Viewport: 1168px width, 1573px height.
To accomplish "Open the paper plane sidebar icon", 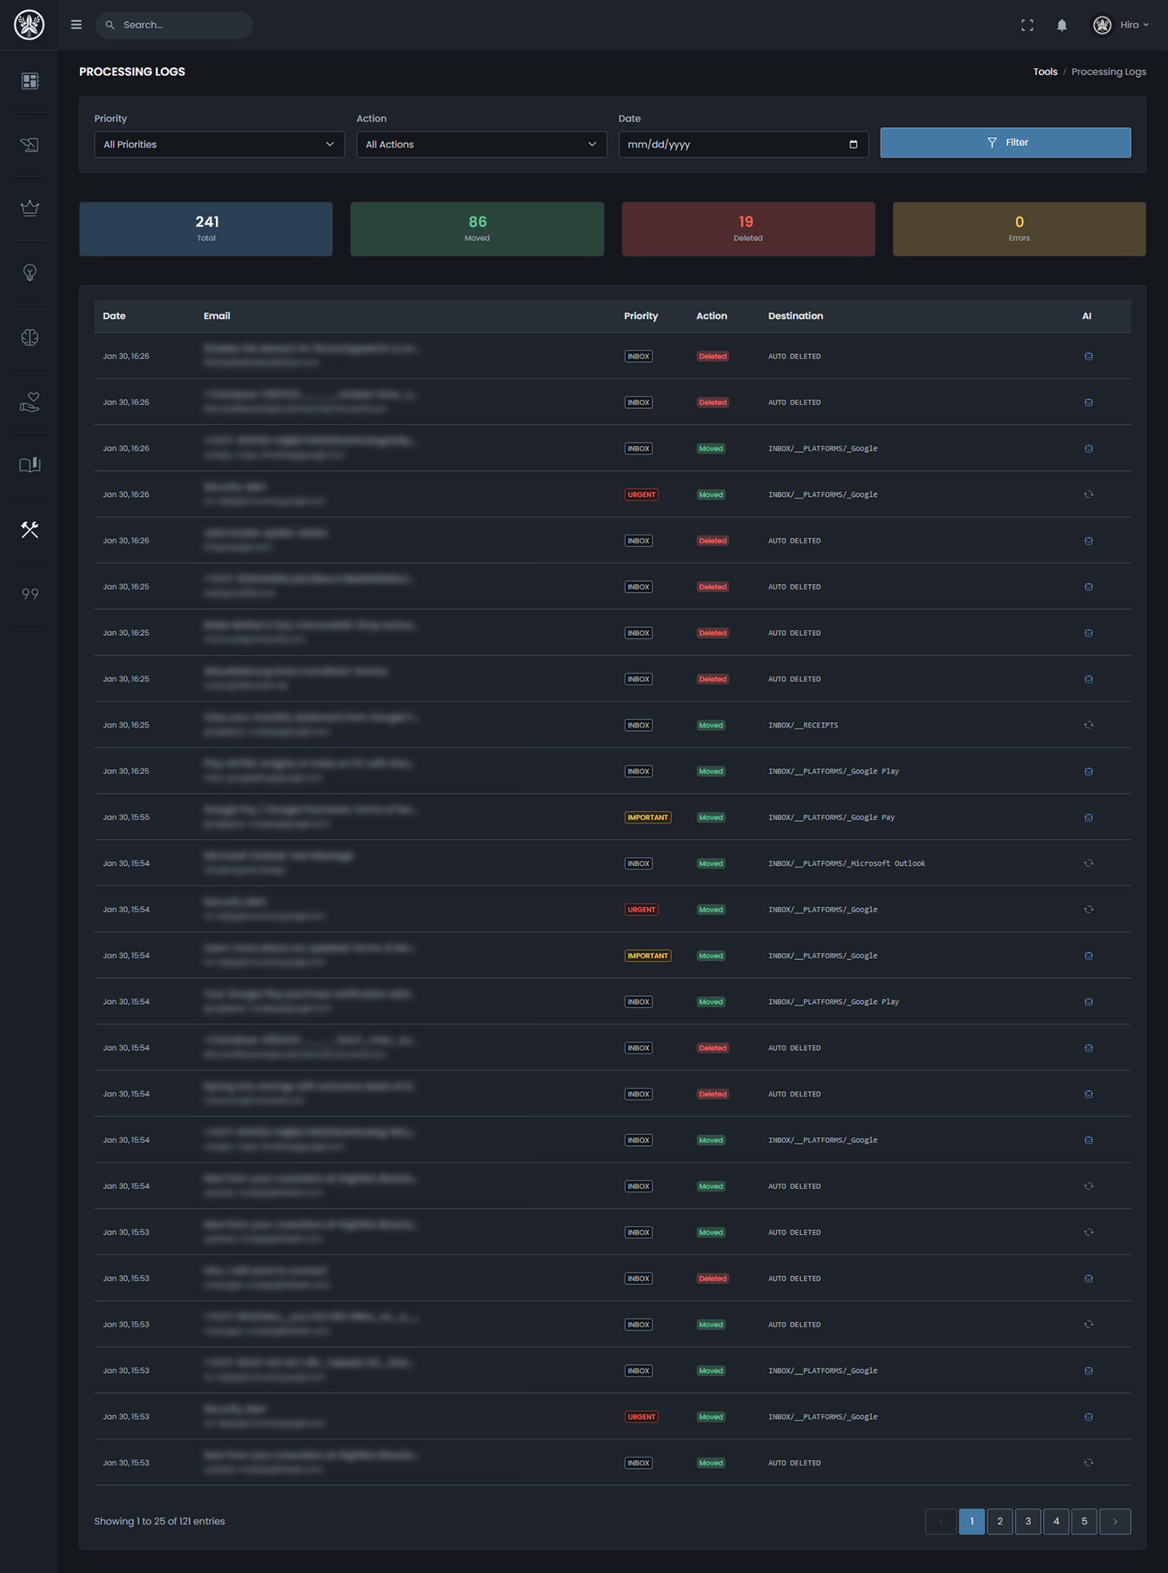I will tap(30, 144).
